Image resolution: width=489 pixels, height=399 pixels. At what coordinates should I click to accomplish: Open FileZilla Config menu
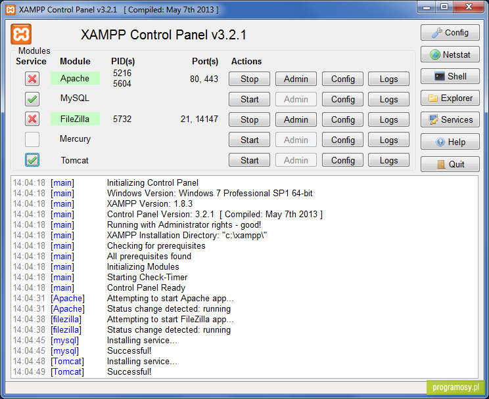click(x=342, y=119)
